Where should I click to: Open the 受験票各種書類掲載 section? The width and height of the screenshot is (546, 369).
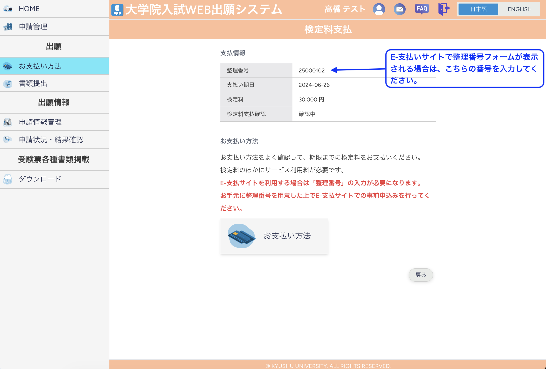coord(54,159)
